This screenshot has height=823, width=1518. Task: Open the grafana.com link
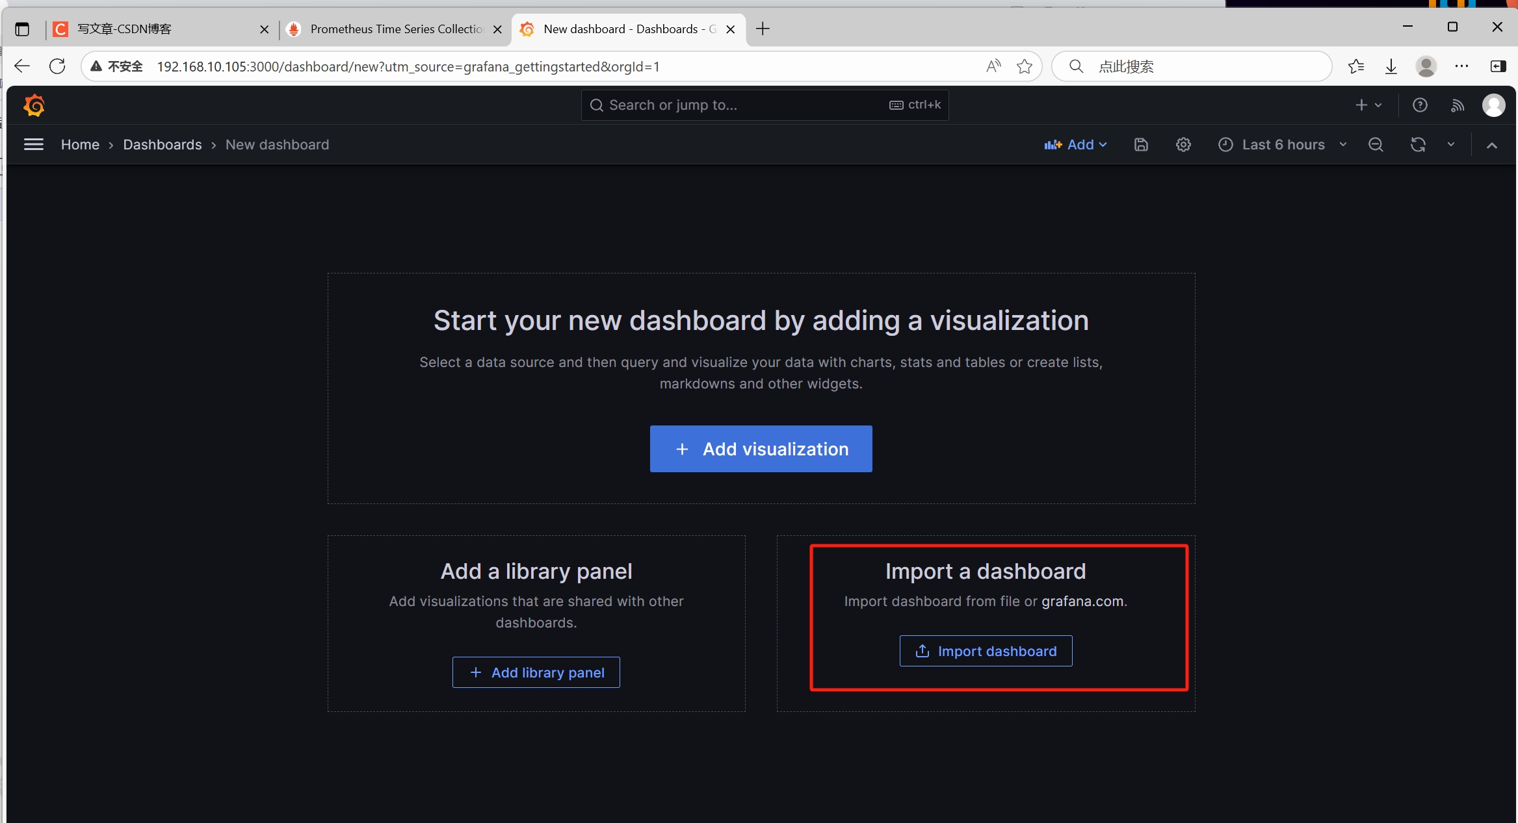pyautogui.click(x=1082, y=601)
